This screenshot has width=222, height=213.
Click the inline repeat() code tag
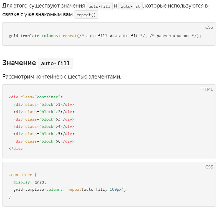[86, 15]
